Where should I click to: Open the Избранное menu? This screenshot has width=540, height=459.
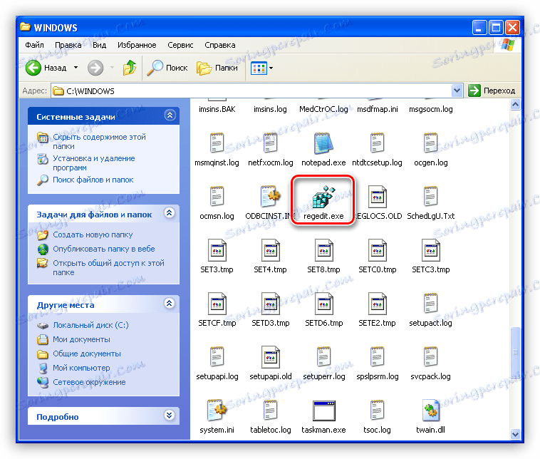137,45
